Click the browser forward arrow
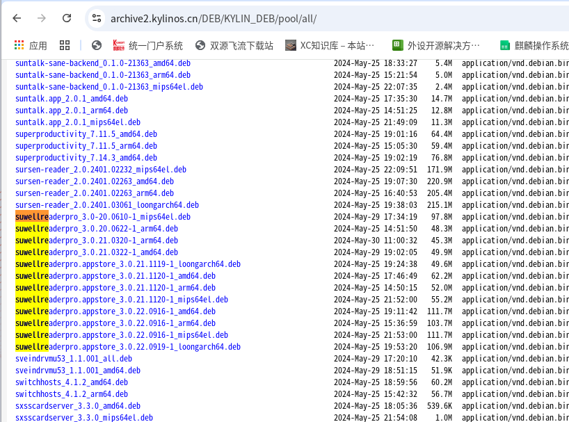 tap(42, 18)
